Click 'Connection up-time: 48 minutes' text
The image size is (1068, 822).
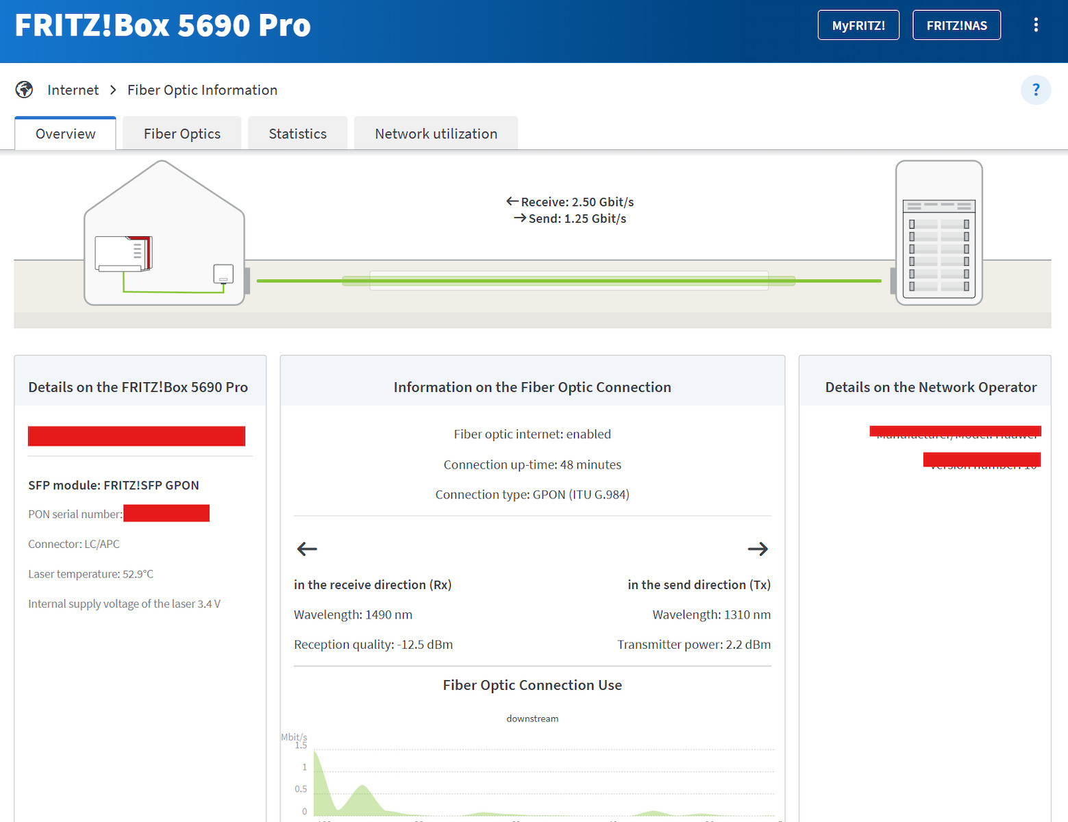click(x=532, y=464)
